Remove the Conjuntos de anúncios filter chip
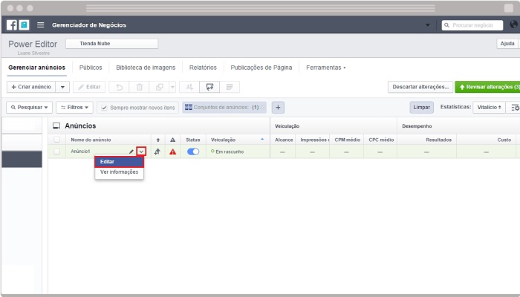This screenshot has width=520, height=297. tap(262, 108)
